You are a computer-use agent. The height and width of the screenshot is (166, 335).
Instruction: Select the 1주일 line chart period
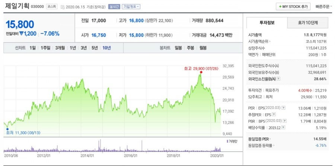point(45,48)
